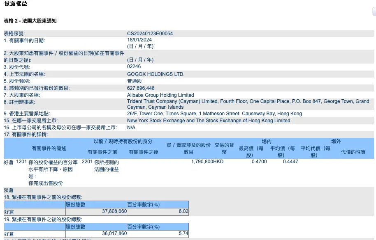Screen dimensions: 376x240
Task: Click total shares before event 37,808,660
Action: click(114, 211)
